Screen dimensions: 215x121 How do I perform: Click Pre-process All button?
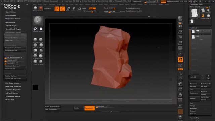pyautogui.click(x=15, y=51)
